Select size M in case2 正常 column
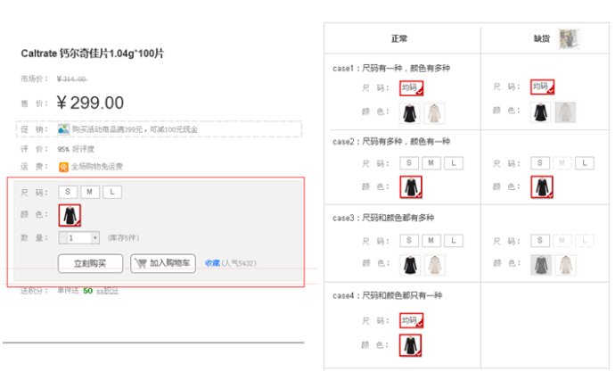 tap(431, 163)
